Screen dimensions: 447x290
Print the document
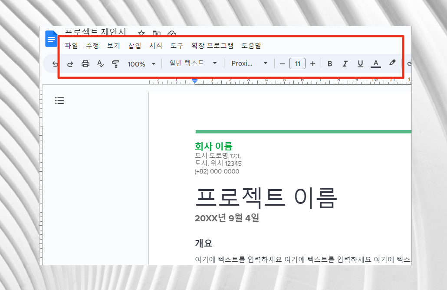pos(85,63)
